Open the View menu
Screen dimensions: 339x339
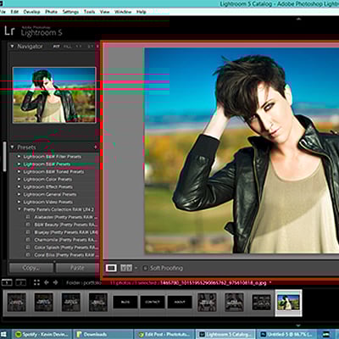[x=104, y=12]
